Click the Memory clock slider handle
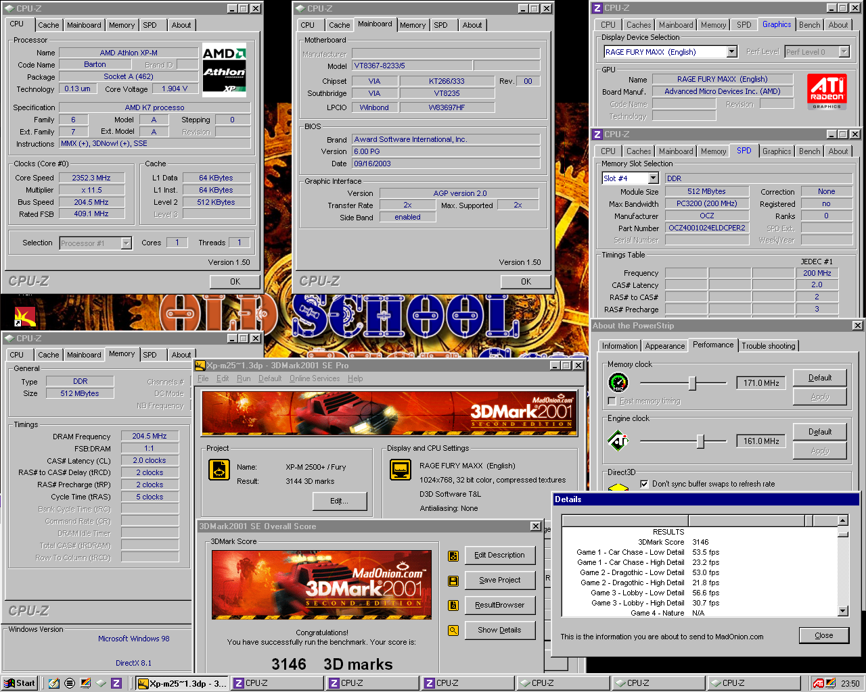 692,383
